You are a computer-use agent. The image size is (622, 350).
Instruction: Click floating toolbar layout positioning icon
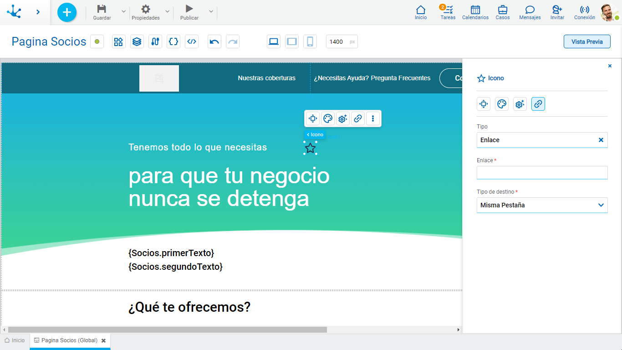(x=313, y=118)
